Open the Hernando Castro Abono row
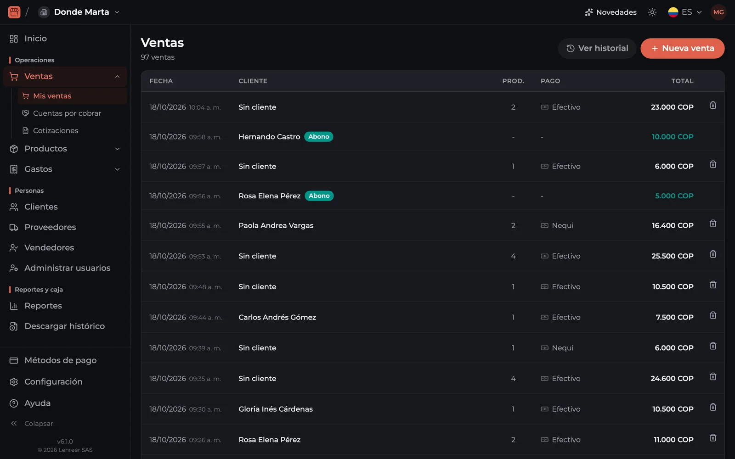Viewport: 735px width, 459px height. (x=433, y=137)
